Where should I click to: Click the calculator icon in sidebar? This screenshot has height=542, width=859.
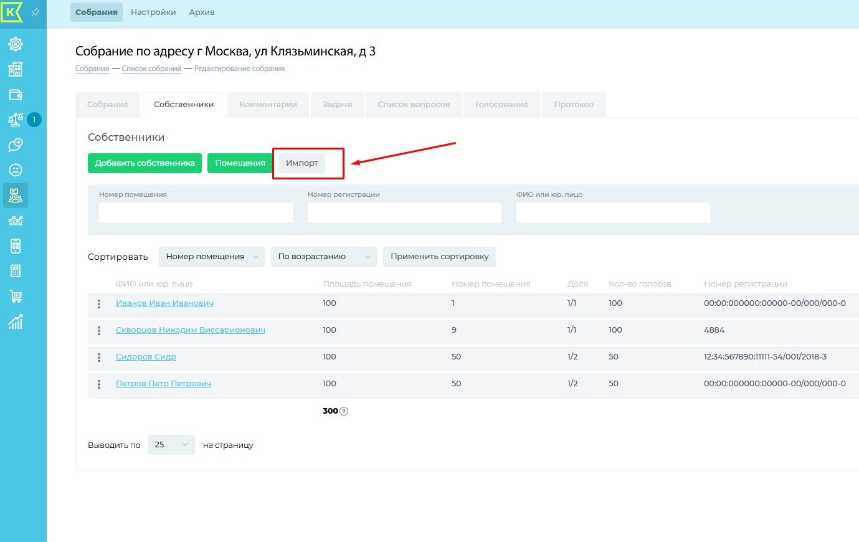click(16, 246)
